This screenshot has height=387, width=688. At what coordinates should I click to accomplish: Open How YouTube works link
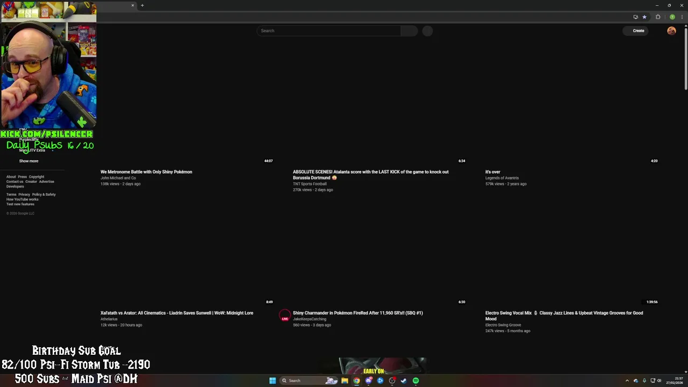[x=22, y=199]
